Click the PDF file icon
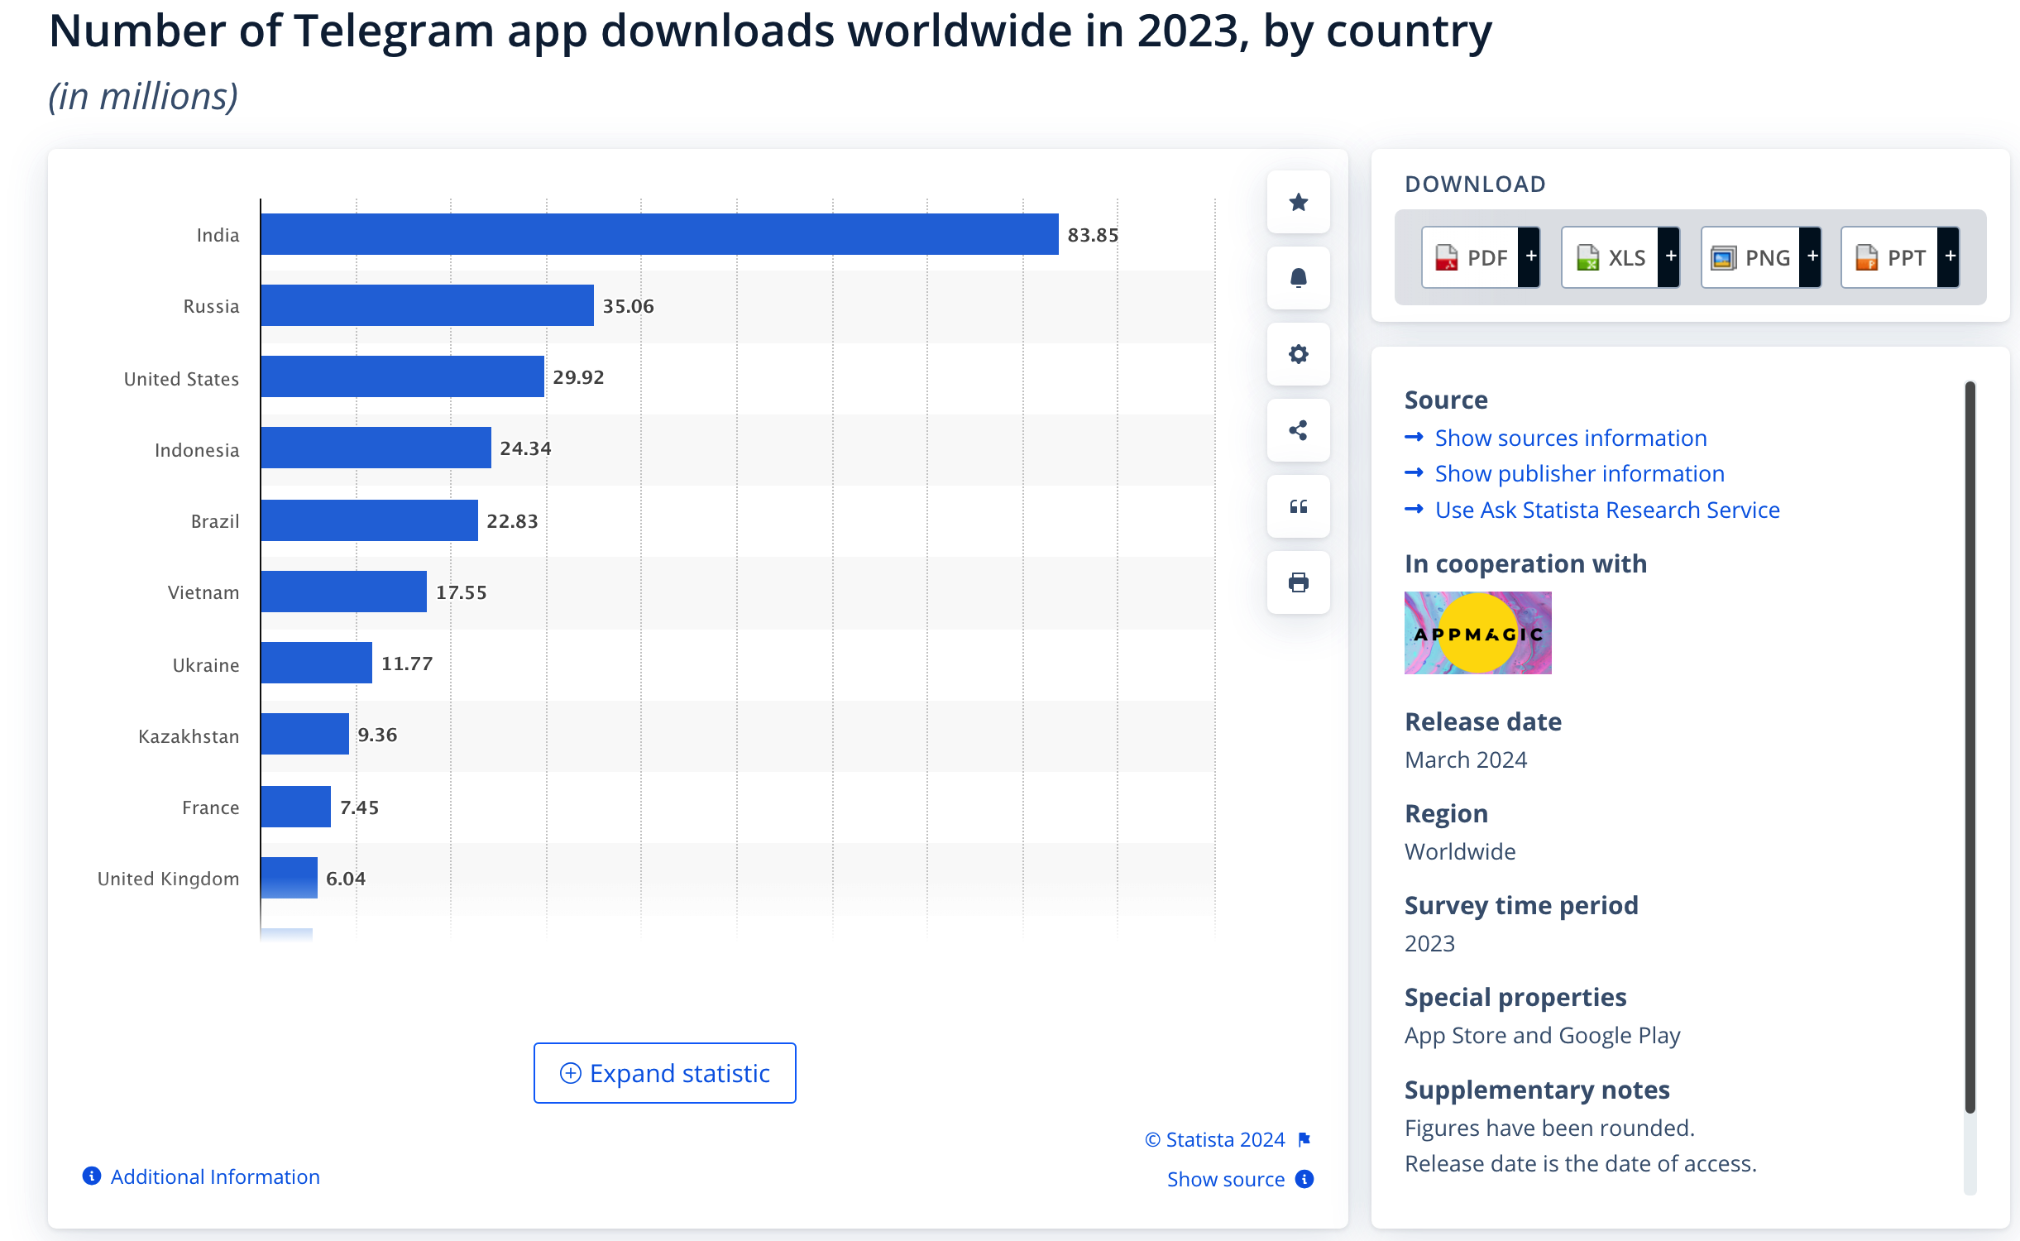 [x=1446, y=258]
